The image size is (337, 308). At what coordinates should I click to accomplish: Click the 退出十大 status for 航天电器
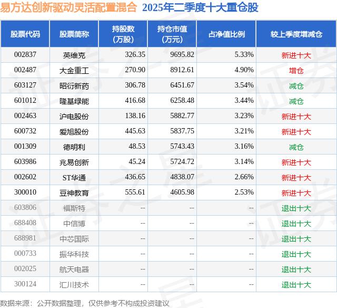(296, 269)
